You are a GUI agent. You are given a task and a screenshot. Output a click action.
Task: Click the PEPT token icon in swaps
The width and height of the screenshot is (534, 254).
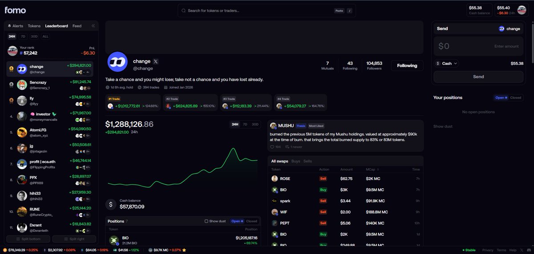(275, 223)
